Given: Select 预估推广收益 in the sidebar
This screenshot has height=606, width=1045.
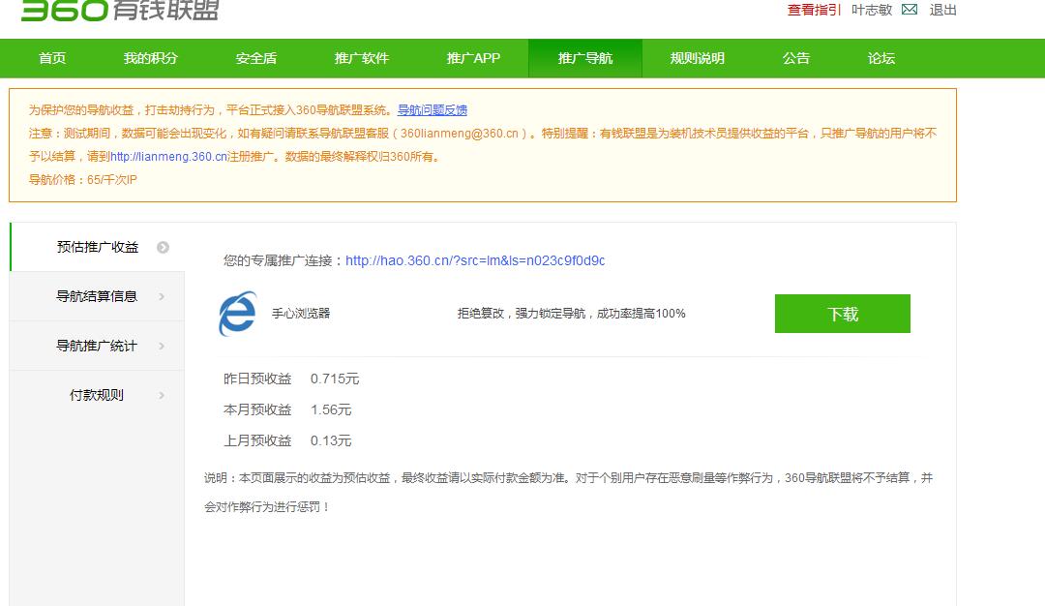Looking at the screenshot, I should (x=98, y=247).
